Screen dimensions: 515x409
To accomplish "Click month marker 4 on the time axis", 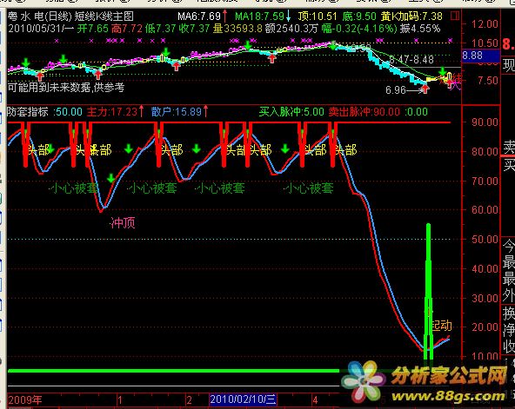I will click(x=315, y=399).
